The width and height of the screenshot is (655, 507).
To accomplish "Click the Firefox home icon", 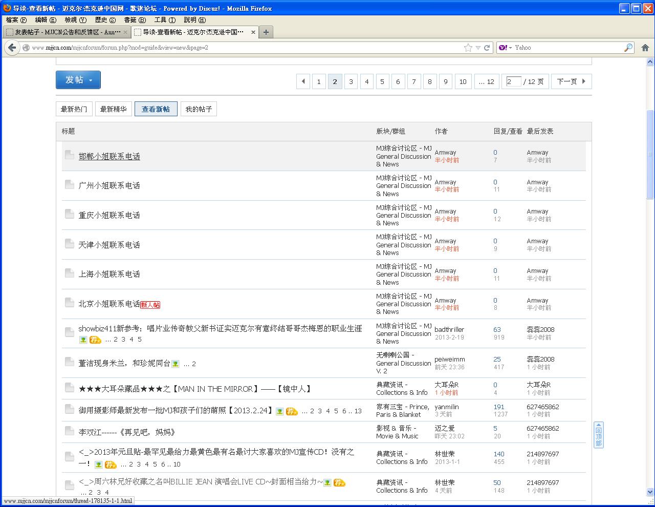I will 645,48.
